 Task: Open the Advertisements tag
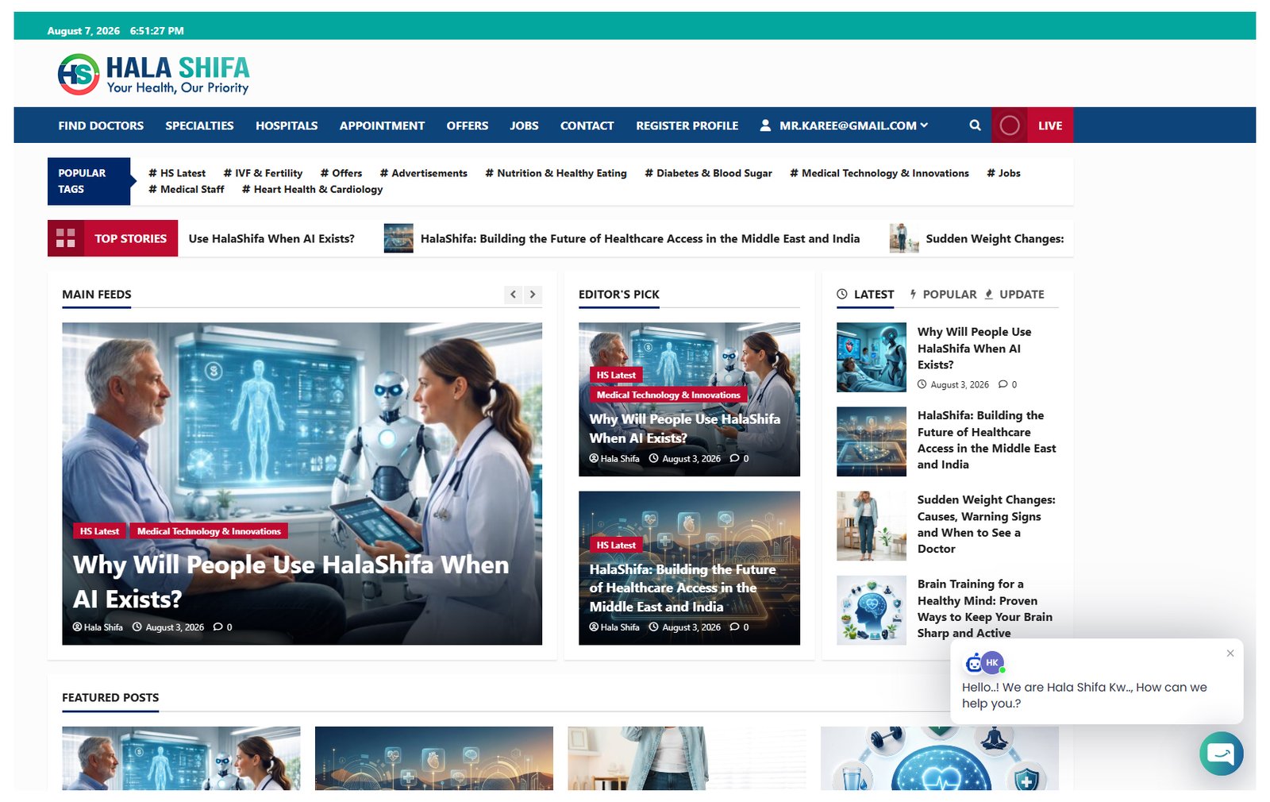click(x=423, y=173)
